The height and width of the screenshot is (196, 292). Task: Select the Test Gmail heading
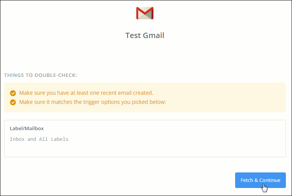145,35
